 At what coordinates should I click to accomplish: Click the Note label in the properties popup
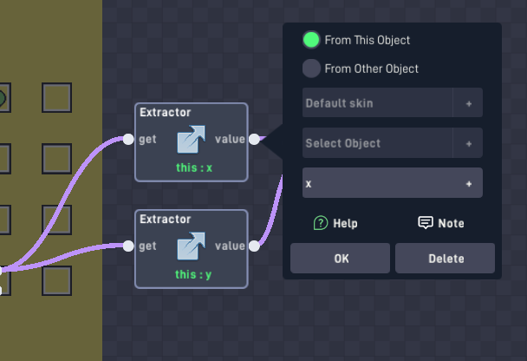coord(451,223)
